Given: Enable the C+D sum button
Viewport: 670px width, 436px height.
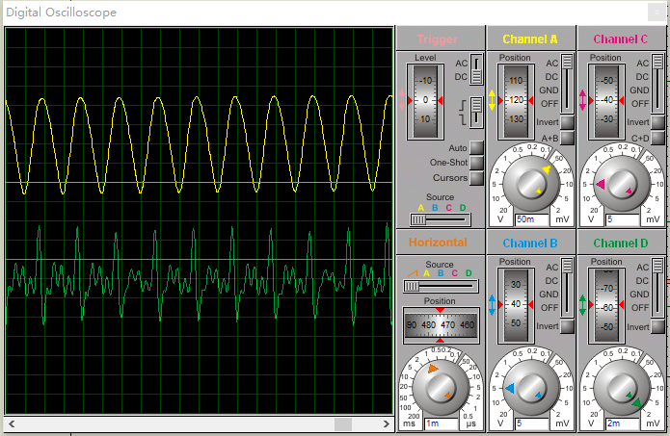Looking at the screenshot, I should coord(657,138).
